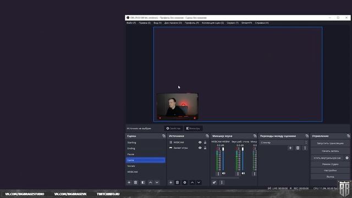Lock the WEBCAM source

205,142
